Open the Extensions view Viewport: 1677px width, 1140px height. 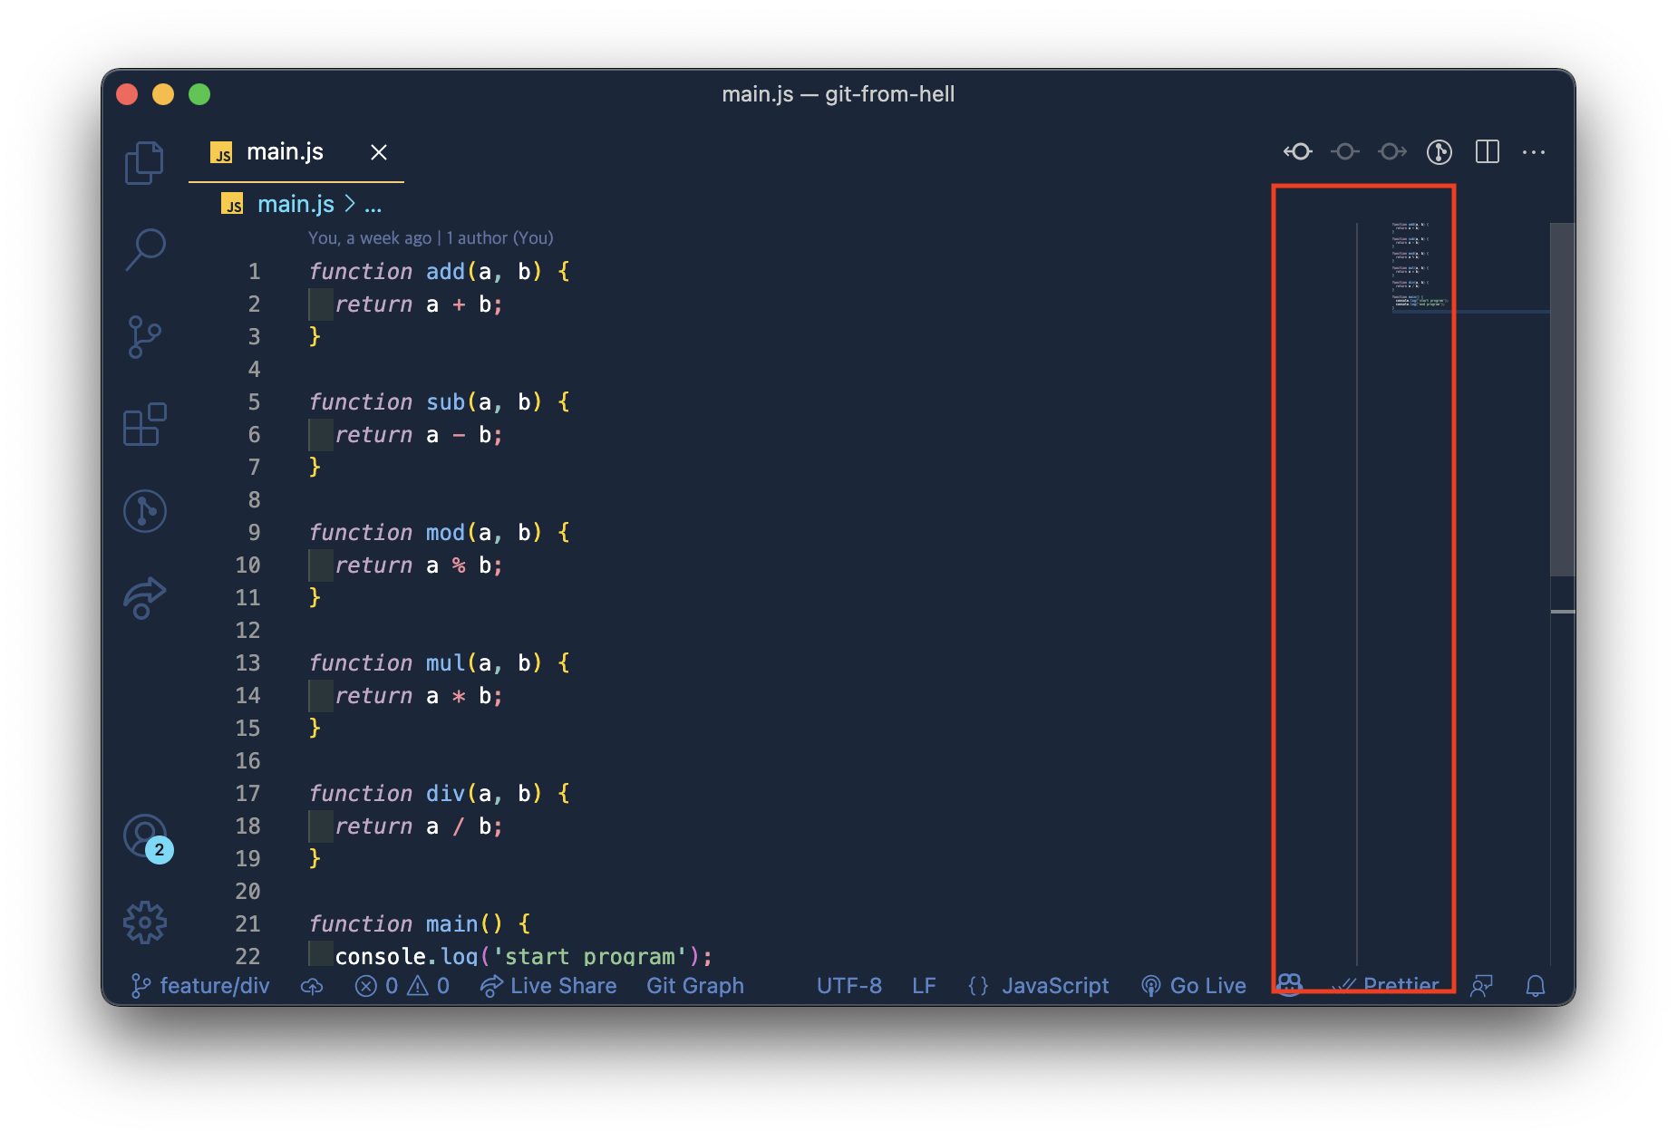click(x=144, y=424)
